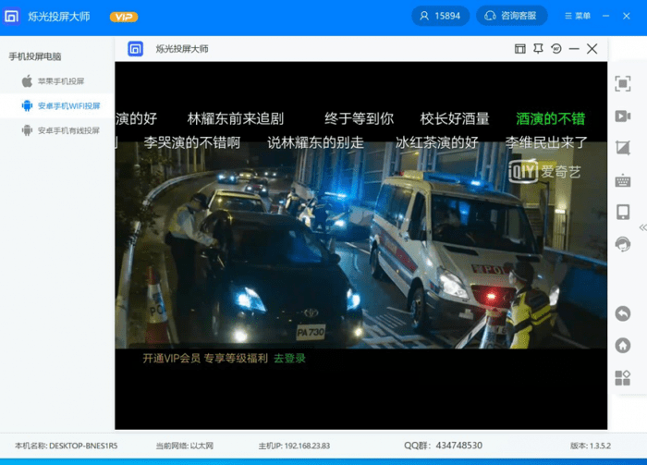Screen dimensions: 647x465
Task: Click the refresh rotate icon in inner title bar
Action: click(556, 49)
